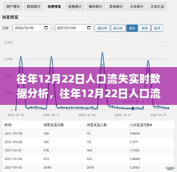Click the chart peak point near 2020-12-17
The height and width of the screenshot is (172, 177).
tap(51, 58)
